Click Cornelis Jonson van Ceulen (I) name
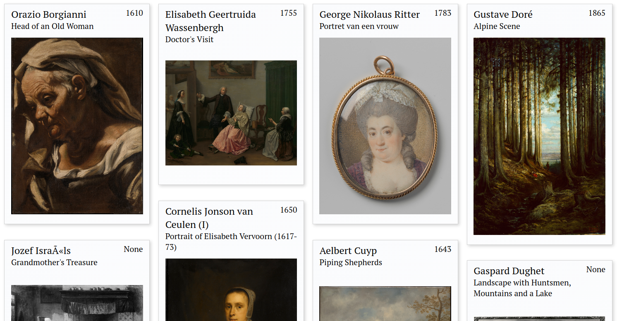Viewport: 617px width, 321px height. click(x=209, y=218)
